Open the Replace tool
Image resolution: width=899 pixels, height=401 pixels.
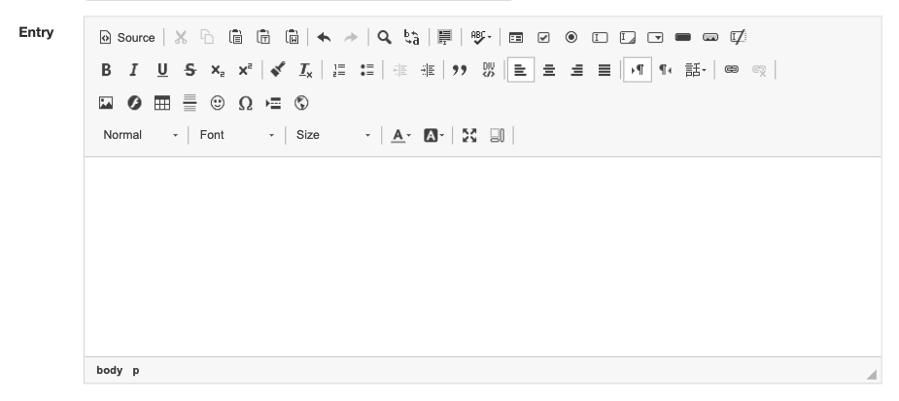pos(412,37)
